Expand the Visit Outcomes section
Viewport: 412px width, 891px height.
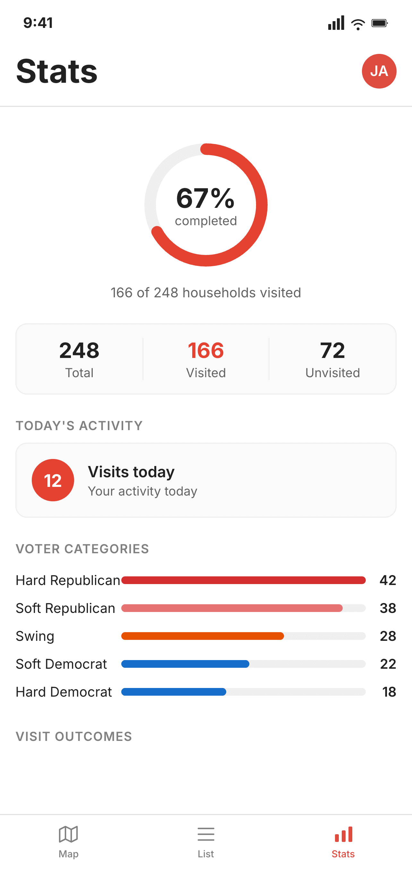pos(74,736)
